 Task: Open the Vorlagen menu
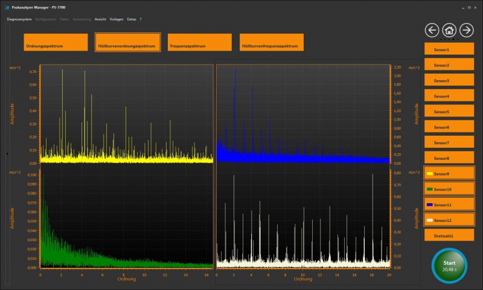coord(117,19)
